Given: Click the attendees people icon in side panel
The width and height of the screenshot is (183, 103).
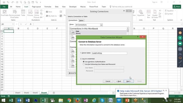Looking at the screenshot, I should [180, 54].
